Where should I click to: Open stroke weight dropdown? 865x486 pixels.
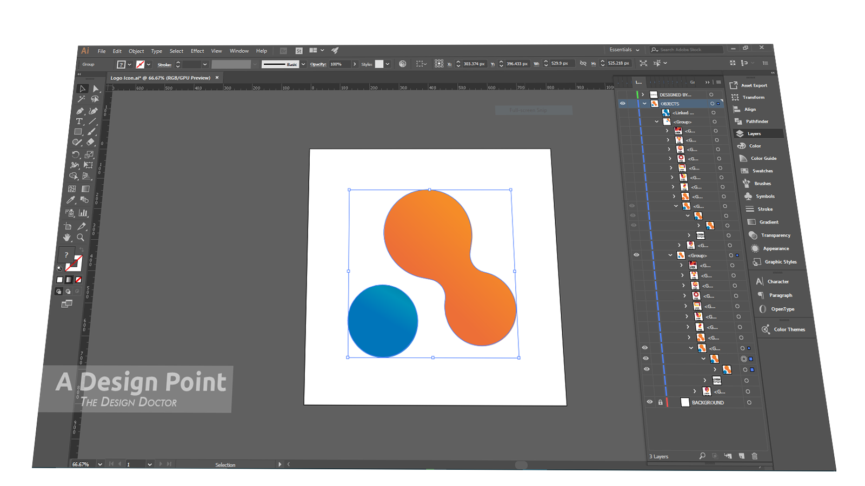coord(205,64)
